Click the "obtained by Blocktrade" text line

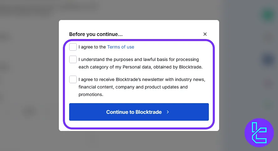point(141,67)
